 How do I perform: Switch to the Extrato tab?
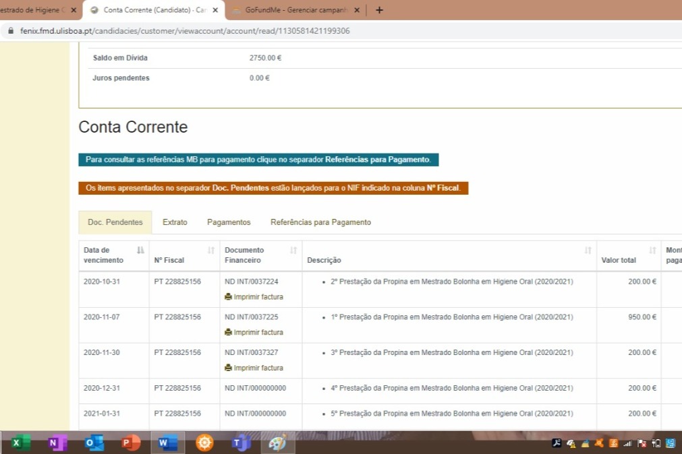point(175,222)
